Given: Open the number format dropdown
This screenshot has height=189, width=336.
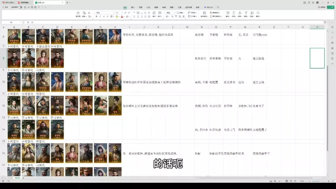Looking at the screenshot, I should (174, 13).
